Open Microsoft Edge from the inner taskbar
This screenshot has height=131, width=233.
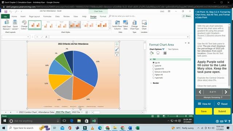coord(72,121)
